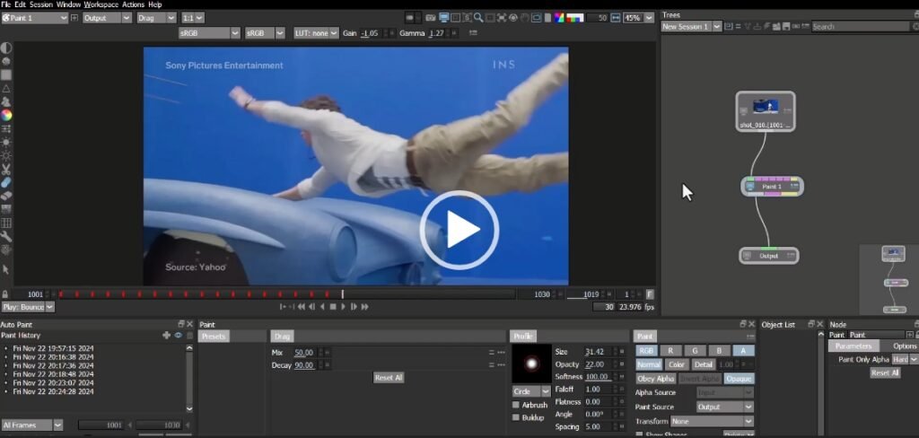
Task: Select the wrench Repair tool
Action: (6, 236)
